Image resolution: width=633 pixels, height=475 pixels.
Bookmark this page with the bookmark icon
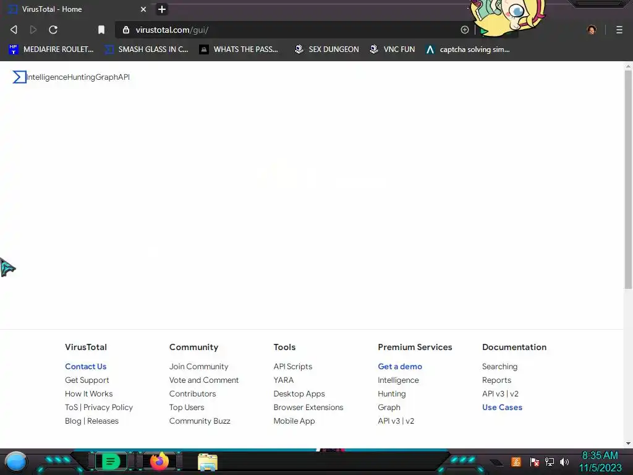[x=101, y=30]
